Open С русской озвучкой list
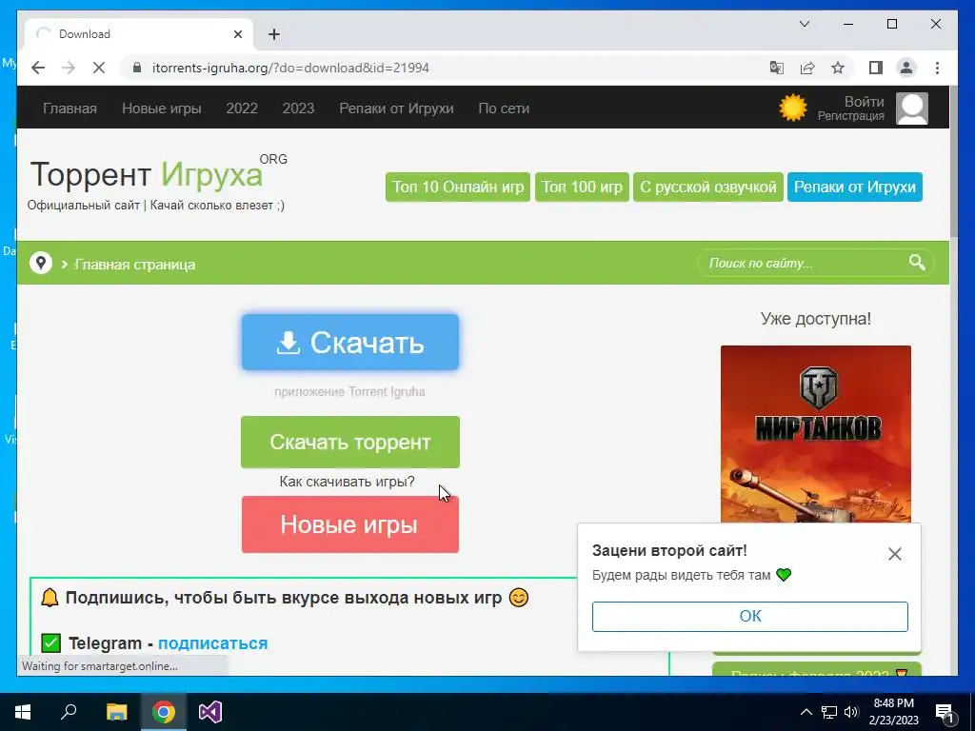The image size is (975, 731). (x=708, y=188)
